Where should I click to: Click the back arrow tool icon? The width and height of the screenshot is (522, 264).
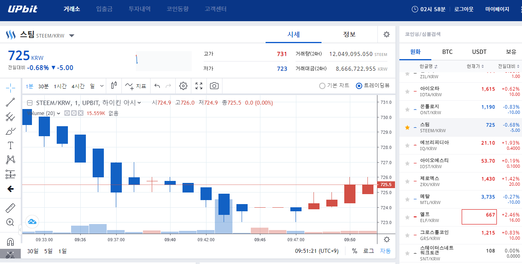[11, 189]
